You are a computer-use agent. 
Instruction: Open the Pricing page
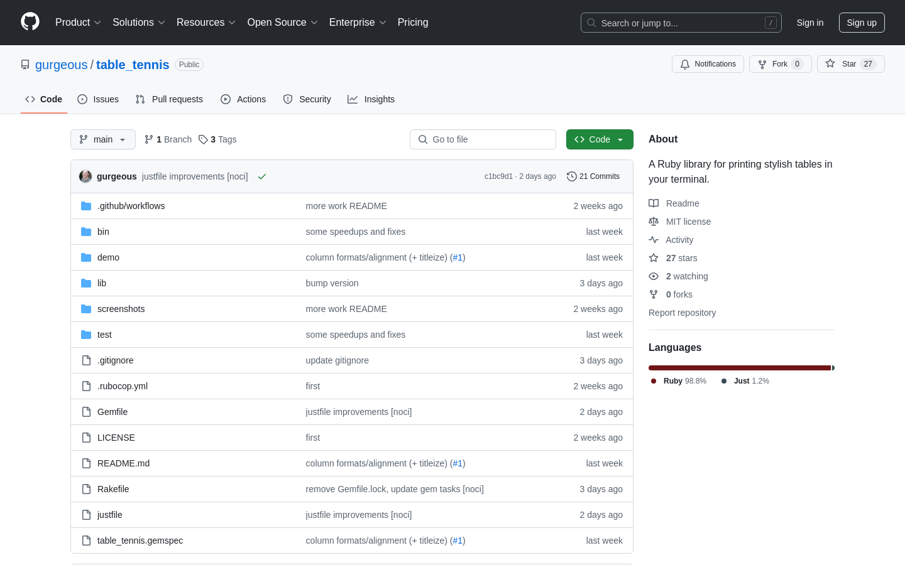pos(413,23)
